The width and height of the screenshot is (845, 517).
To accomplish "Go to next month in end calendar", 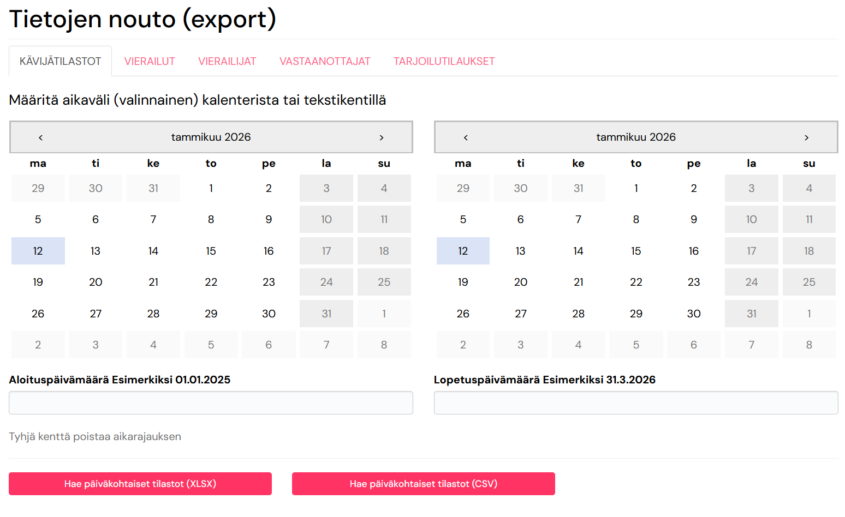I will [806, 137].
